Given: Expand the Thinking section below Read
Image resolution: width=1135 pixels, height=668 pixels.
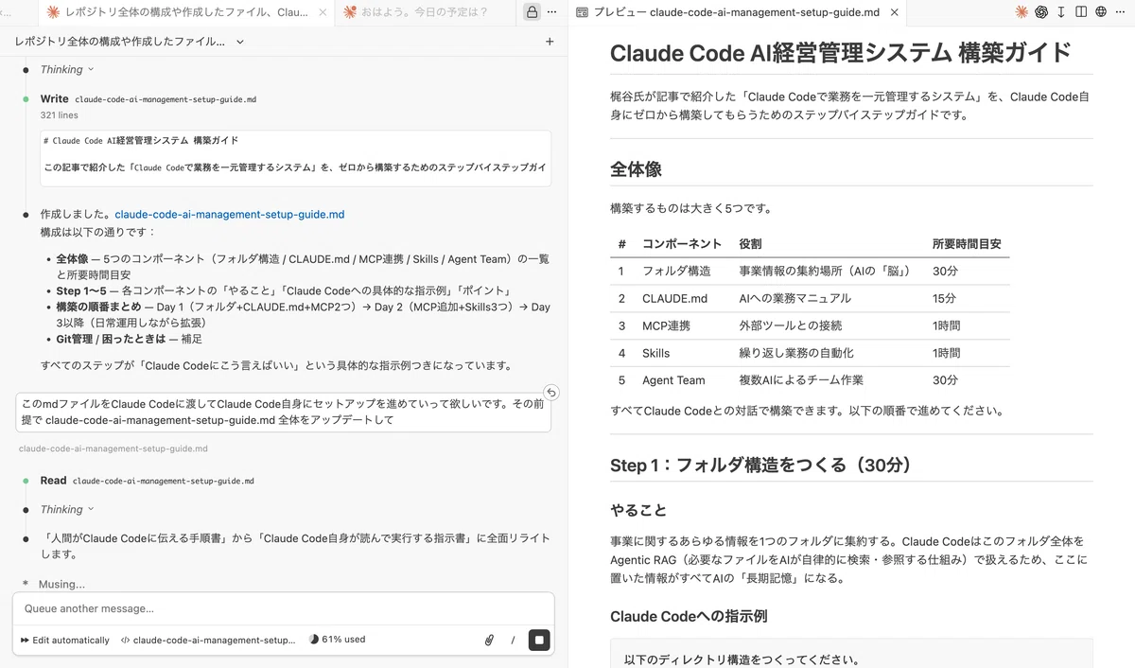Looking at the screenshot, I should [x=67, y=509].
